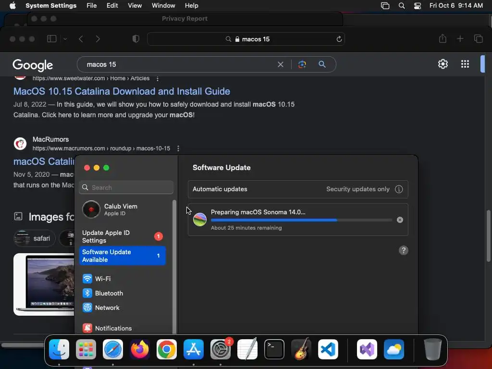Open the Window menu

[163, 6]
